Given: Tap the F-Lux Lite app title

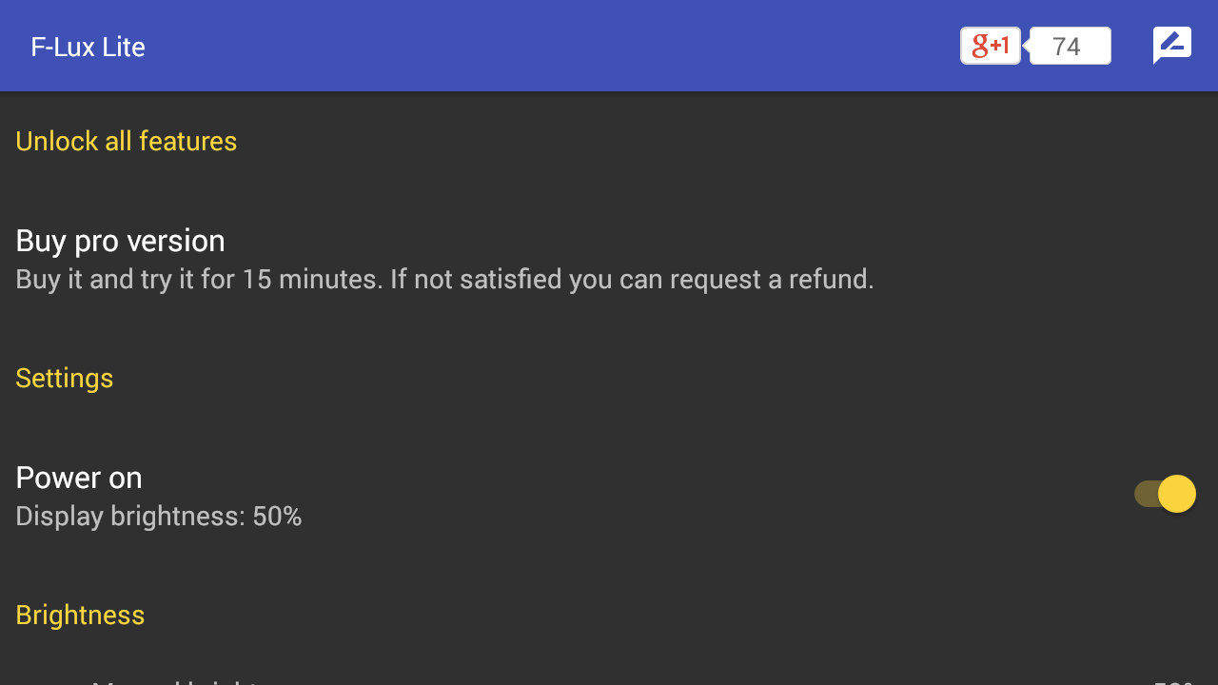Looking at the screenshot, I should [88, 47].
